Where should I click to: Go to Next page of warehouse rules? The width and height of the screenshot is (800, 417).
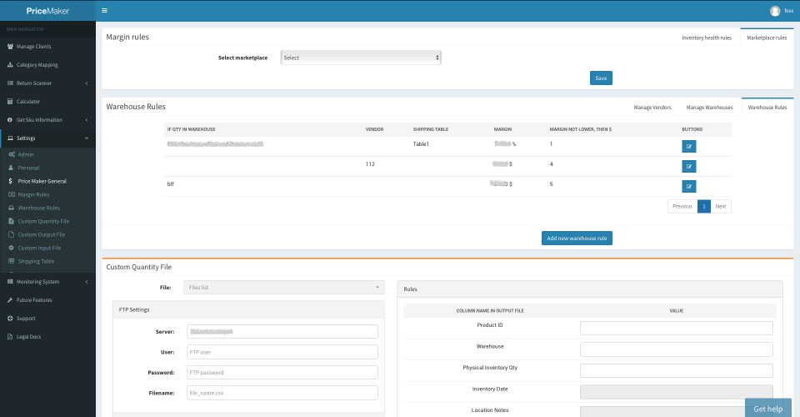point(720,207)
